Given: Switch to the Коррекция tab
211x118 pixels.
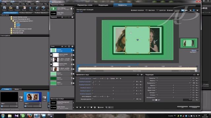Looking at the screenshot, I should pos(103,5).
